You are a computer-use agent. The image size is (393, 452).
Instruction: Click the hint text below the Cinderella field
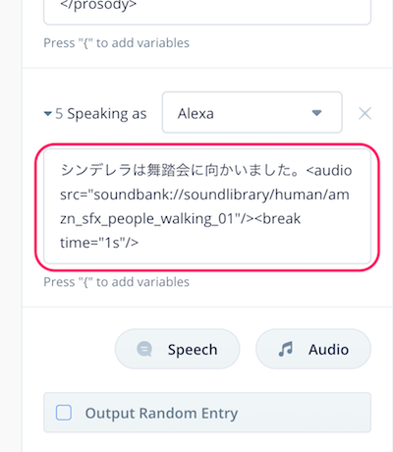(116, 282)
